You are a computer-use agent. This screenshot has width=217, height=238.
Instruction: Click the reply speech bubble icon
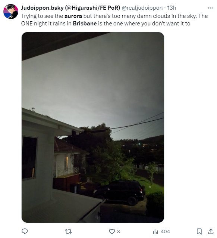pyautogui.click(x=25, y=231)
